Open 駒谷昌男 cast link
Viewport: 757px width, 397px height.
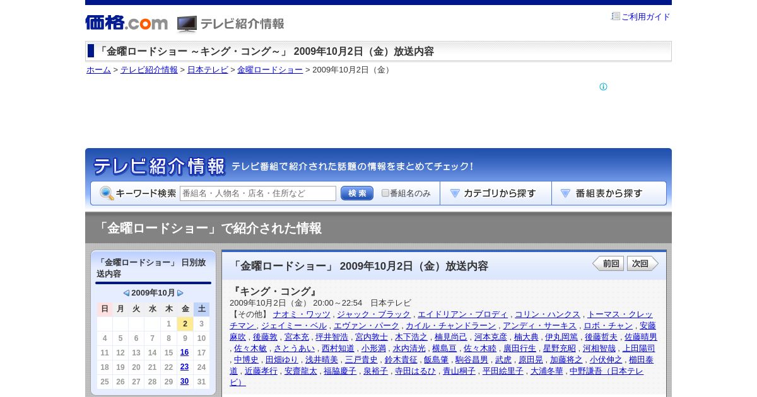pyautogui.click(x=472, y=360)
